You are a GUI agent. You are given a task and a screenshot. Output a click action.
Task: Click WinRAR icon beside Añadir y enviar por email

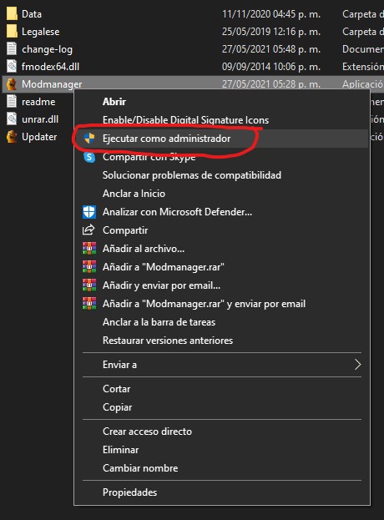[x=89, y=285]
